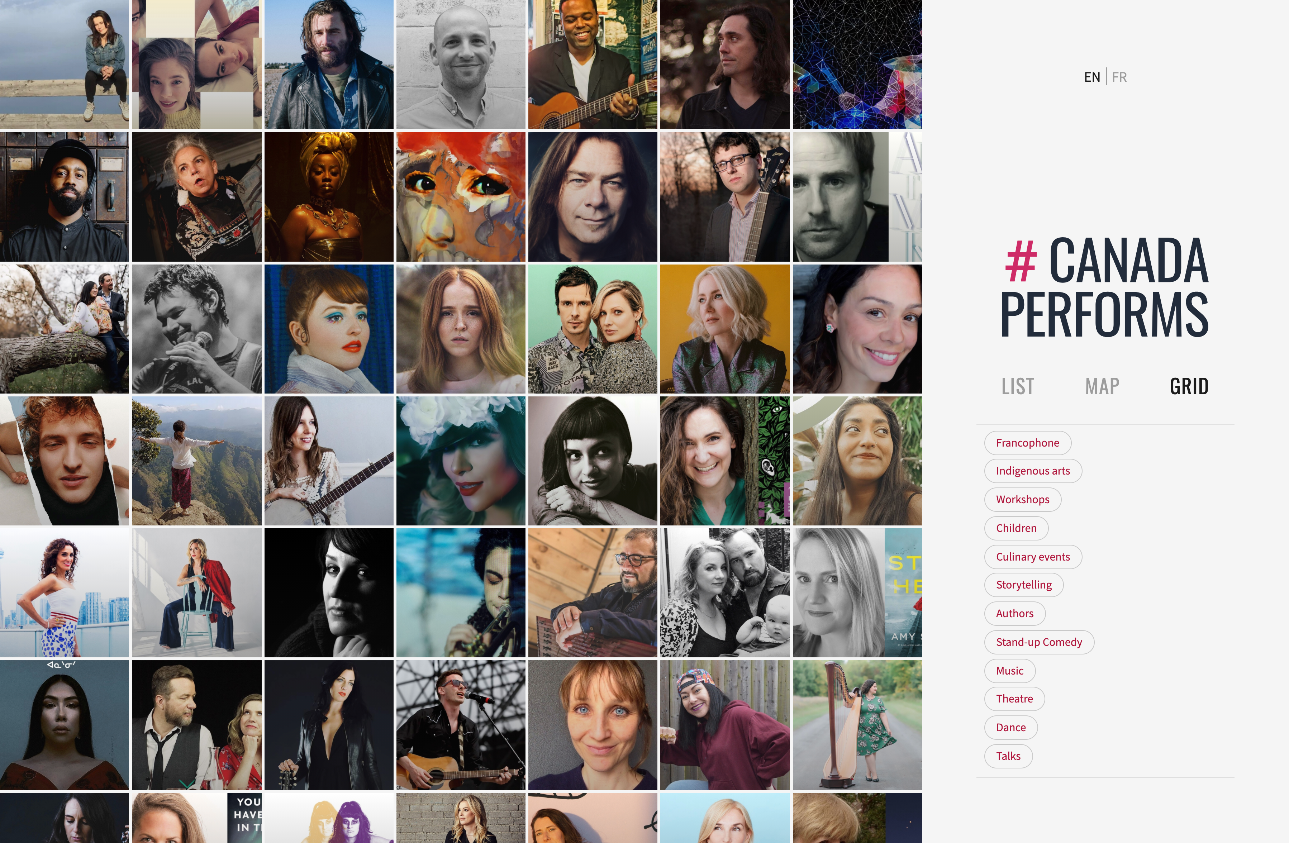Select the GRID view tab
The image size is (1289, 843).
tap(1189, 387)
